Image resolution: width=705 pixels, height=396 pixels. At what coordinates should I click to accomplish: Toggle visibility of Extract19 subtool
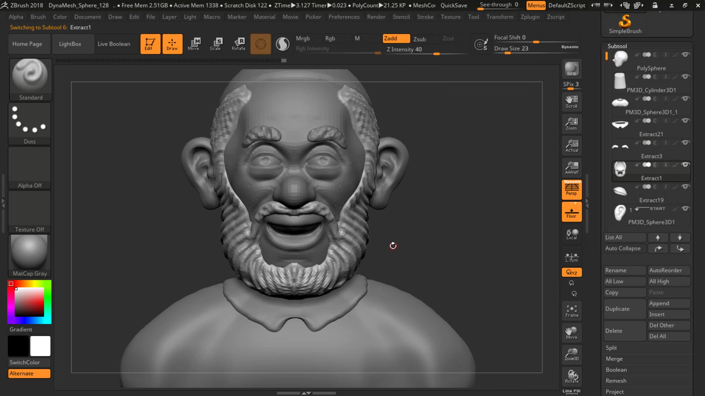685,187
